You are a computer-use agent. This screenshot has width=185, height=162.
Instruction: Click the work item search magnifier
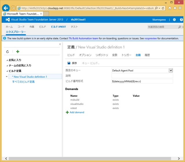pos(180,27)
